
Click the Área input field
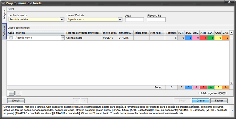click(x=135, y=20)
